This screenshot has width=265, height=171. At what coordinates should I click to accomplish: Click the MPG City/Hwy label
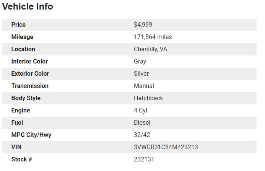31,135
